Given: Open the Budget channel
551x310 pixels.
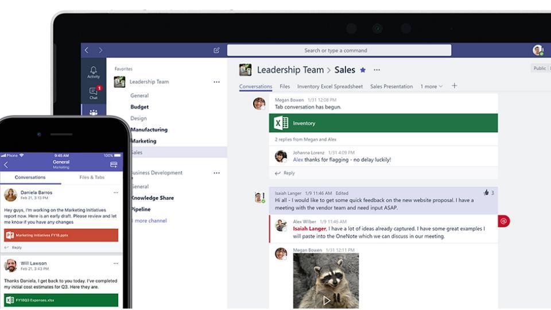Looking at the screenshot, I should pos(139,107).
